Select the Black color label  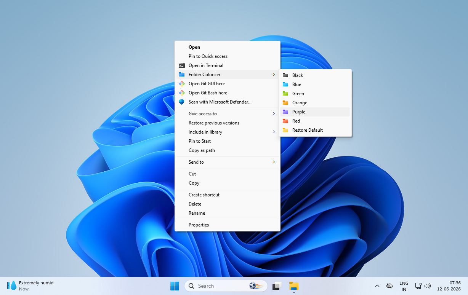[x=298, y=75]
